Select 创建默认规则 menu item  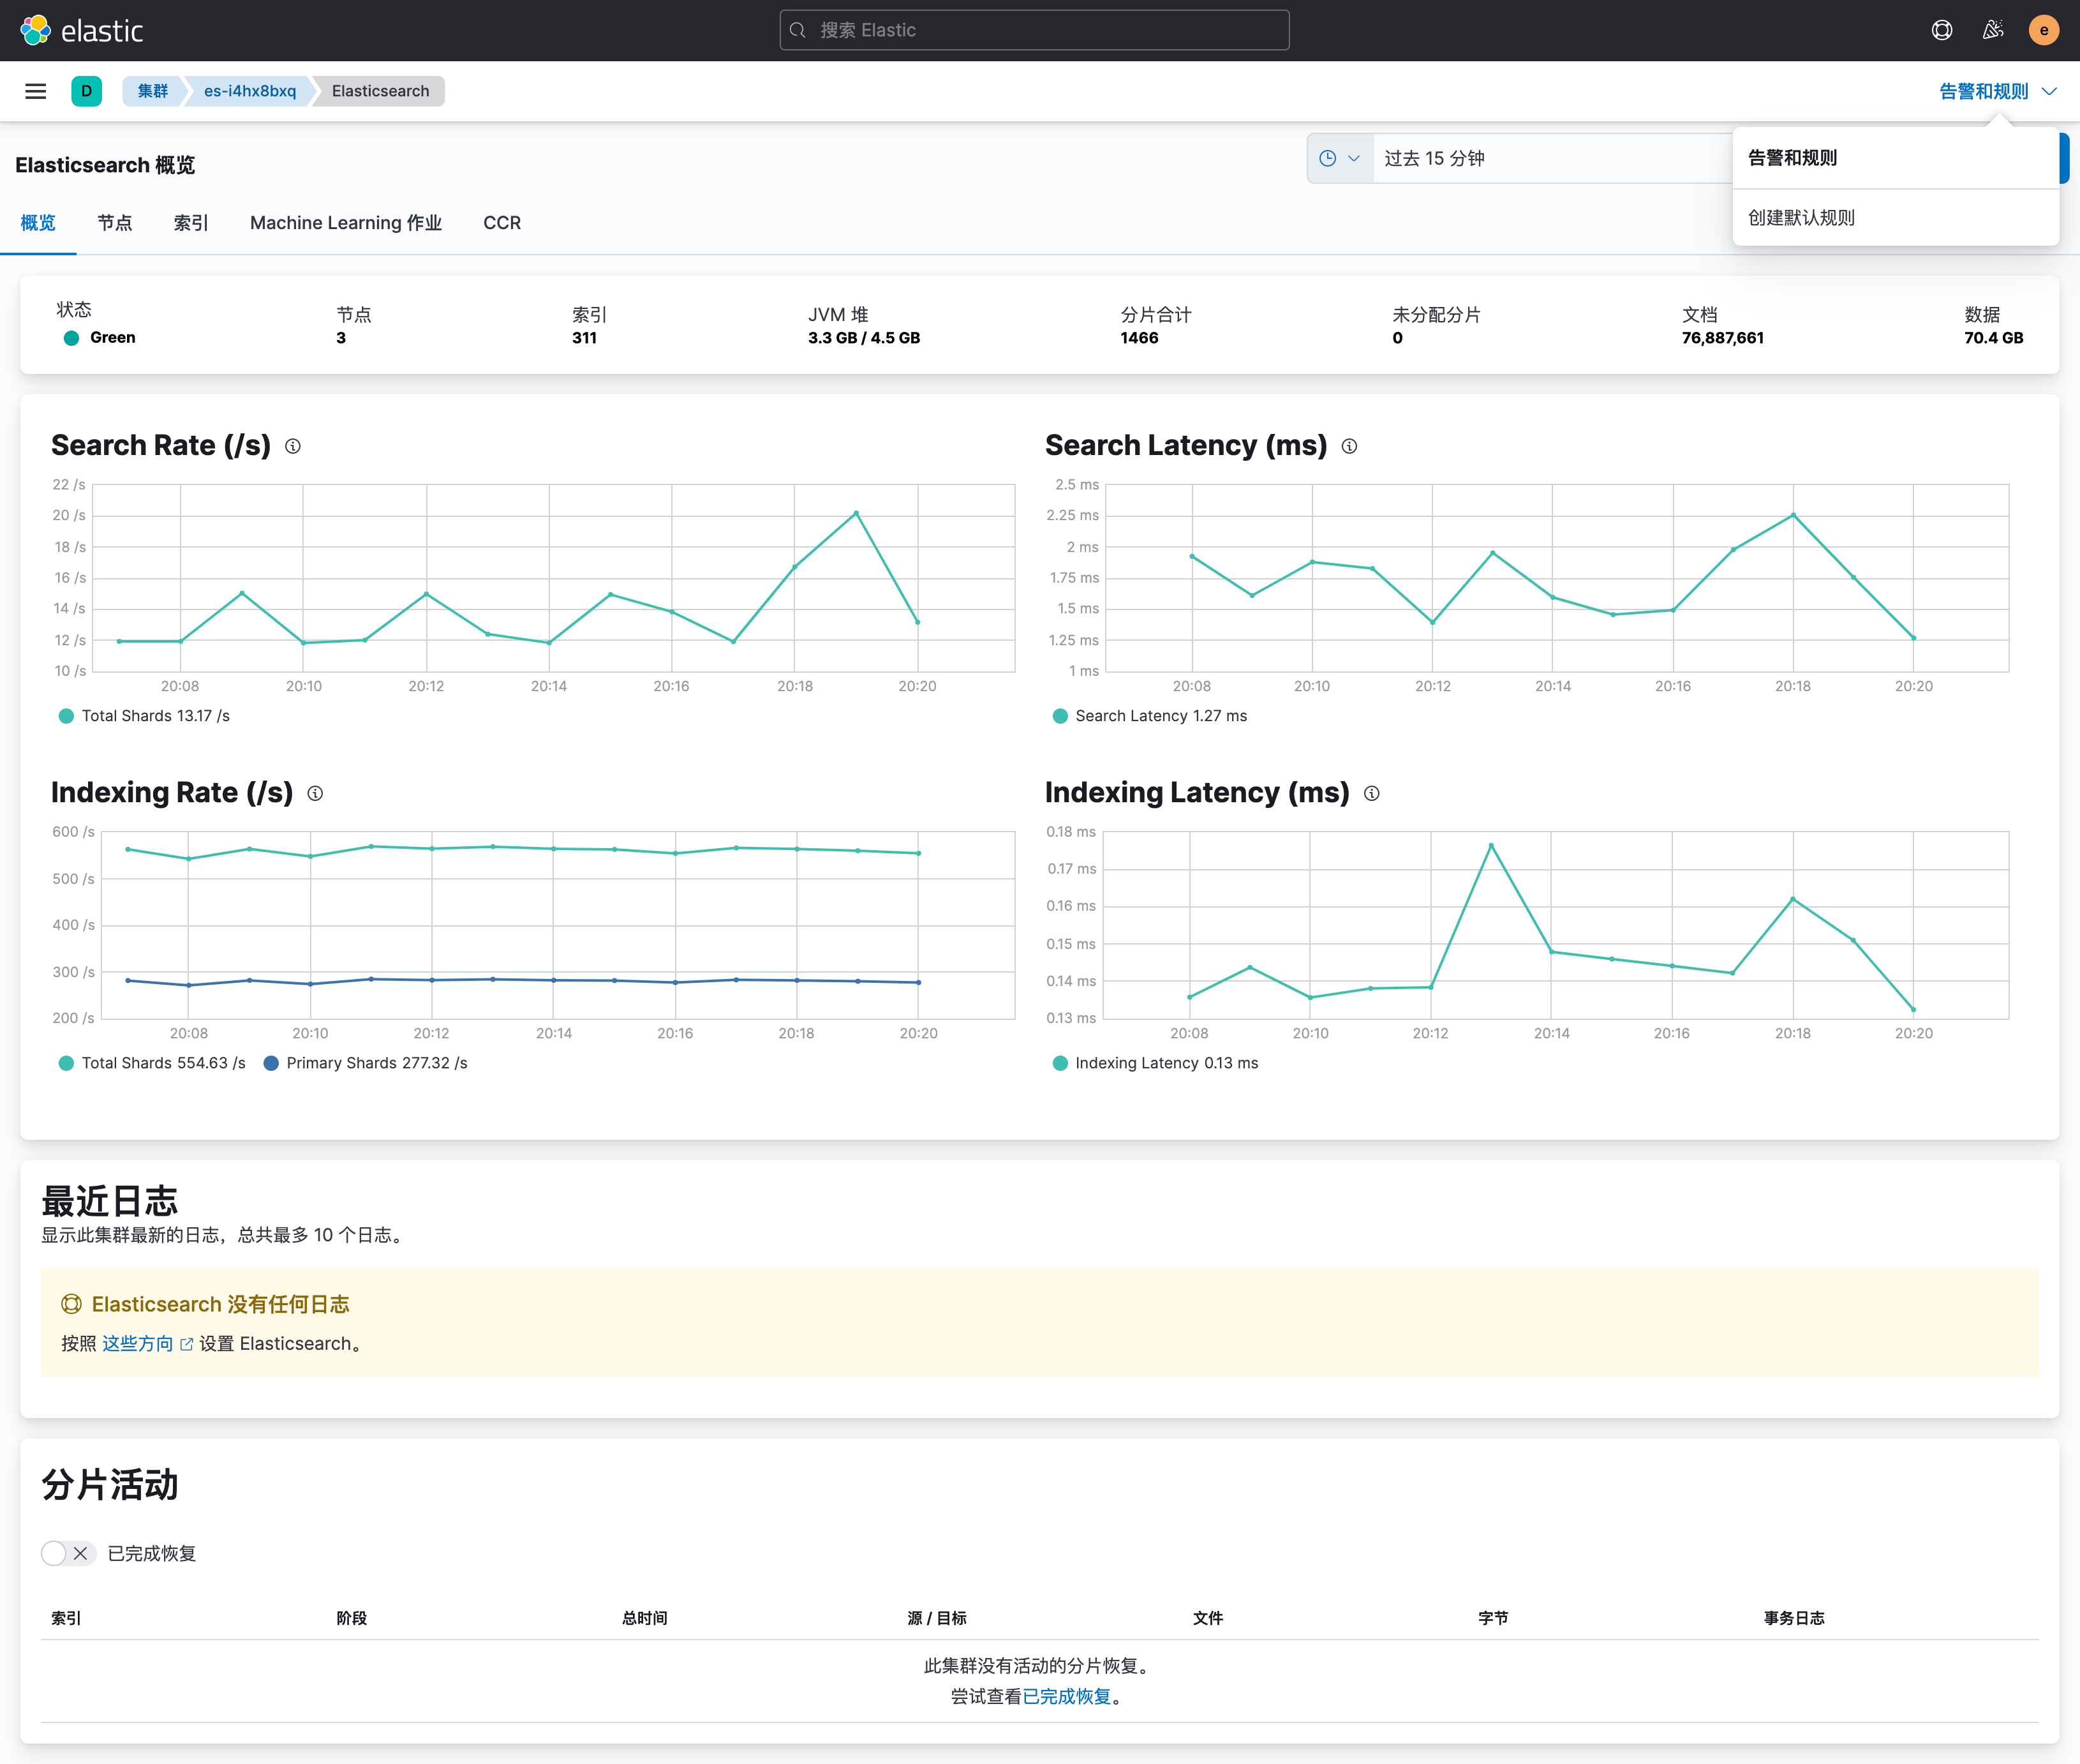[x=1801, y=217]
